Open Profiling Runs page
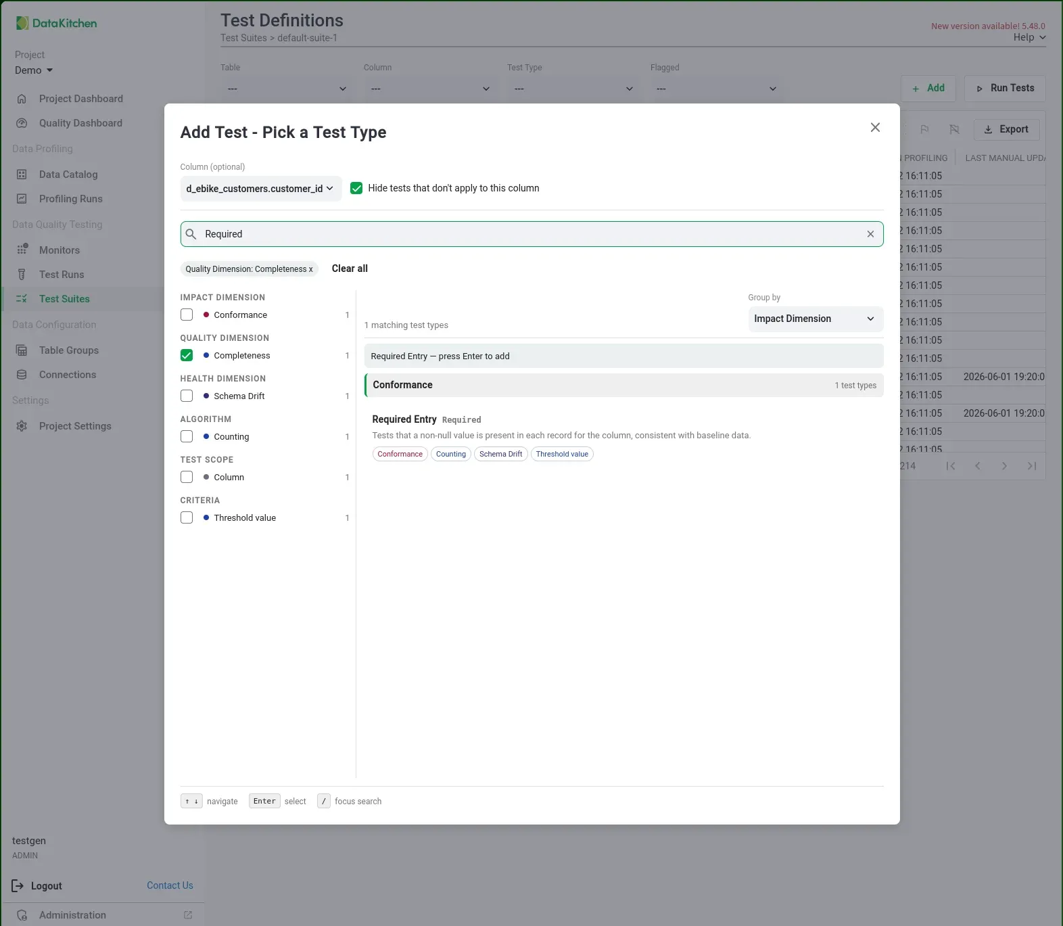 (x=71, y=199)
